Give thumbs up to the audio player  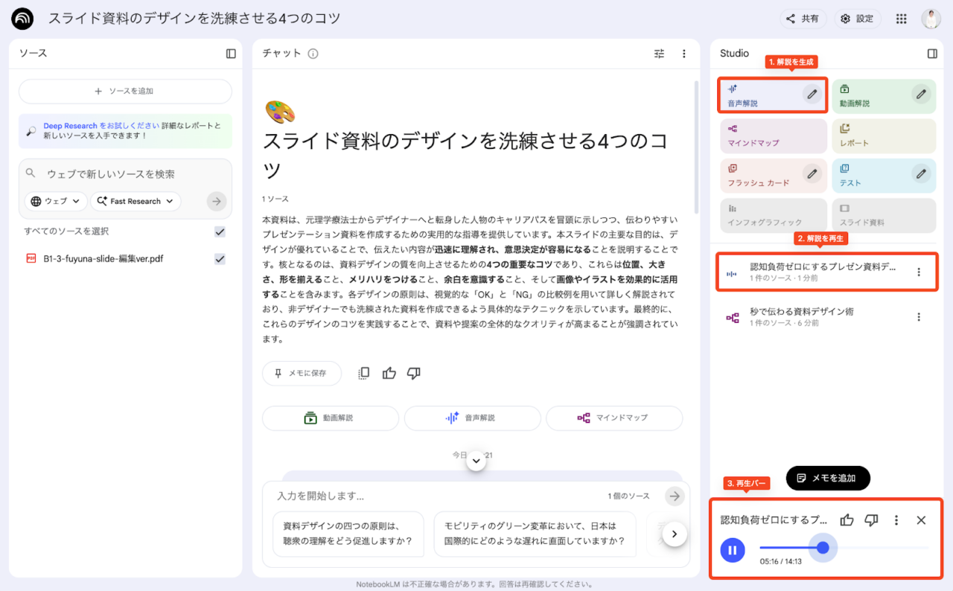847,520
